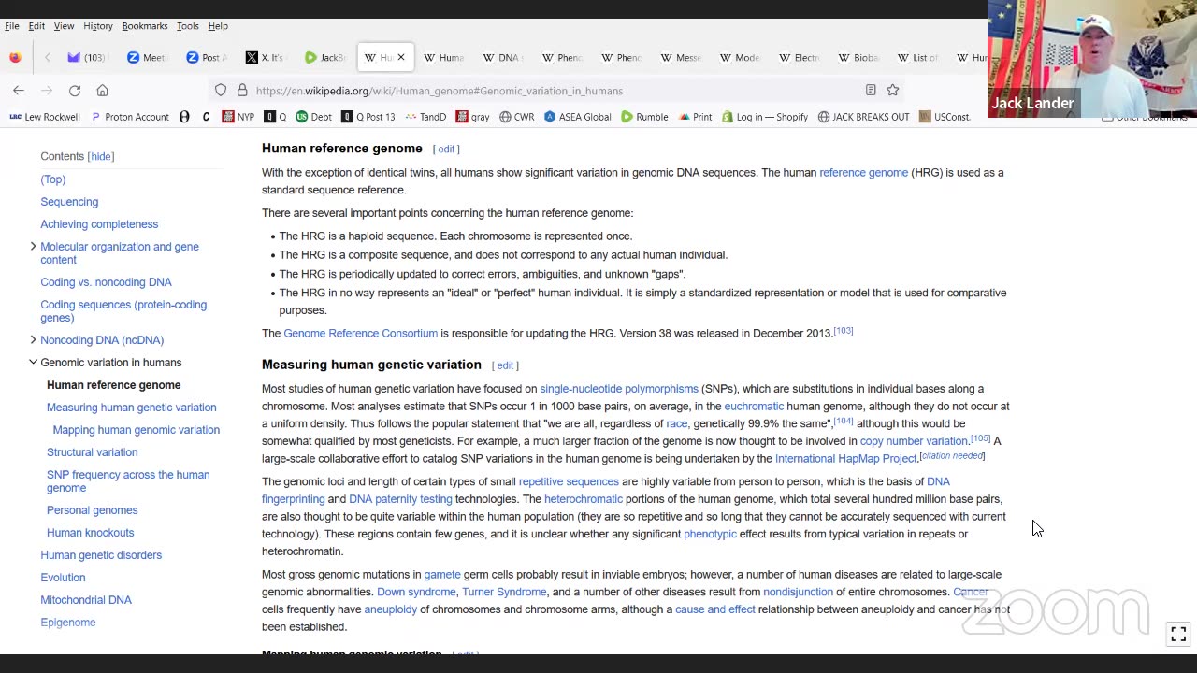Go back using the browser back arrow
Viewport: 1197px width, 673px height.
tap(19, 91)
